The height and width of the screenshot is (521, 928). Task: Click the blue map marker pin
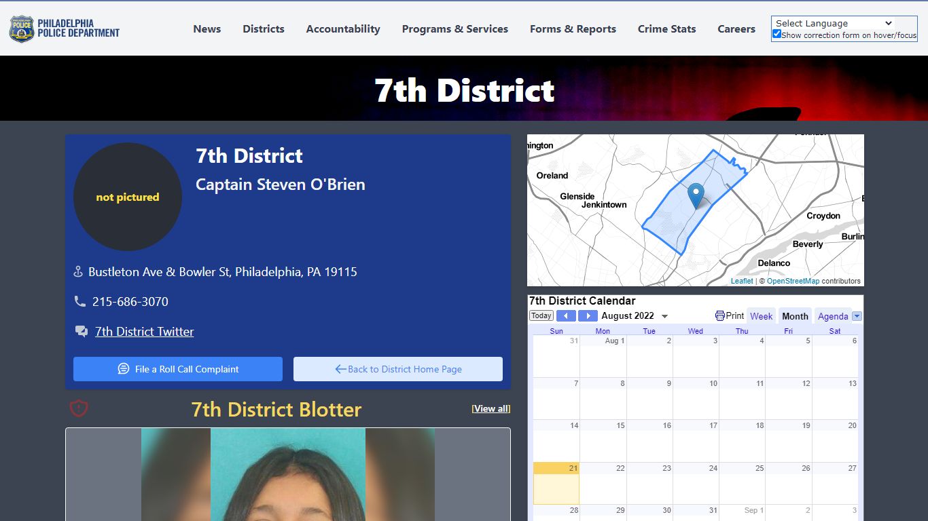[x=696, y=196]
